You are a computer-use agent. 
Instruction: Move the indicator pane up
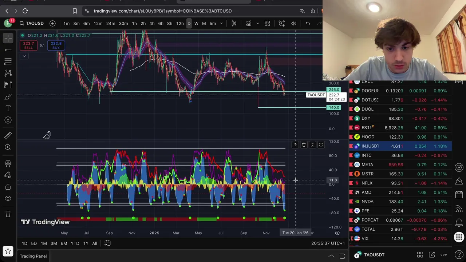tap(295, 145)
